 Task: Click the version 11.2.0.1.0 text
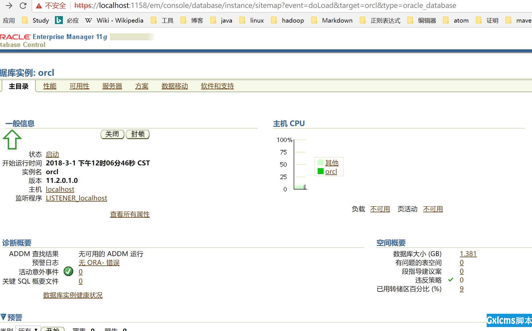62,181
